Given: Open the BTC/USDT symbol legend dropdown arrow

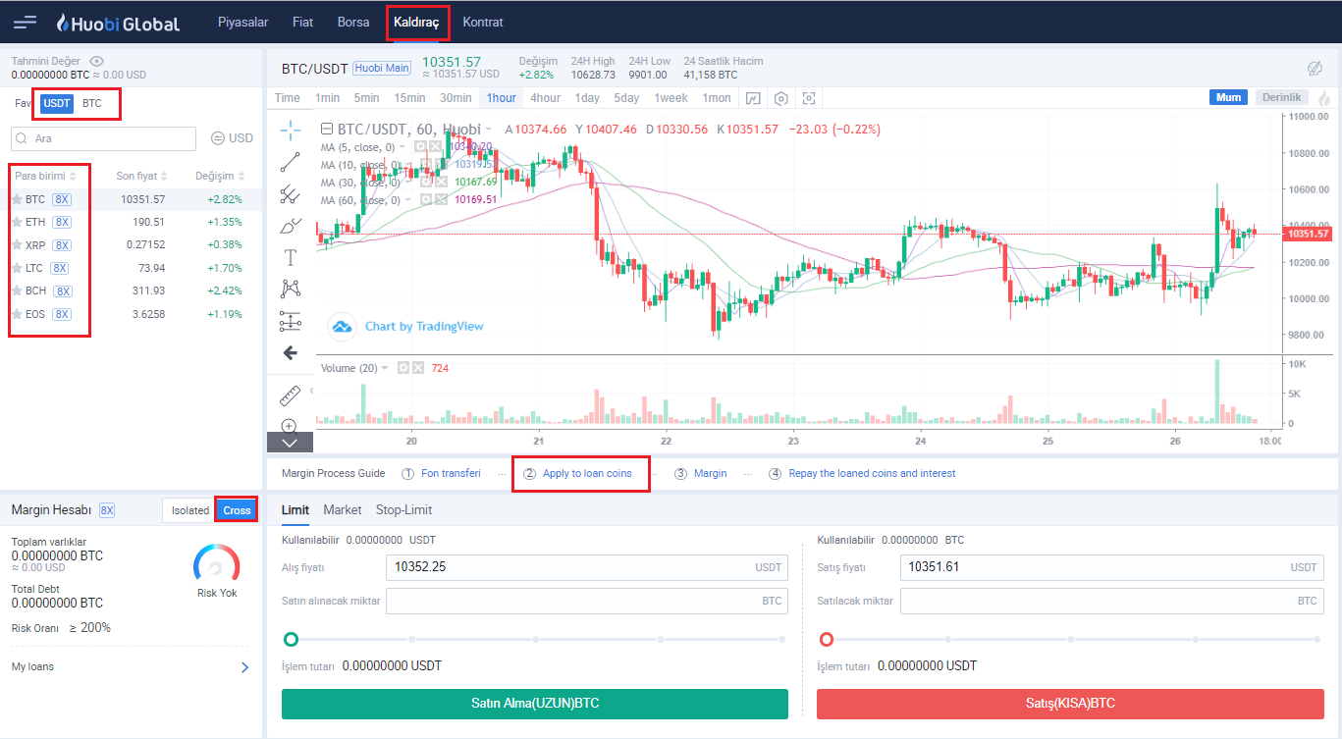Looking at the screenshot, I should pyautogui.click(x=491, y=130).
